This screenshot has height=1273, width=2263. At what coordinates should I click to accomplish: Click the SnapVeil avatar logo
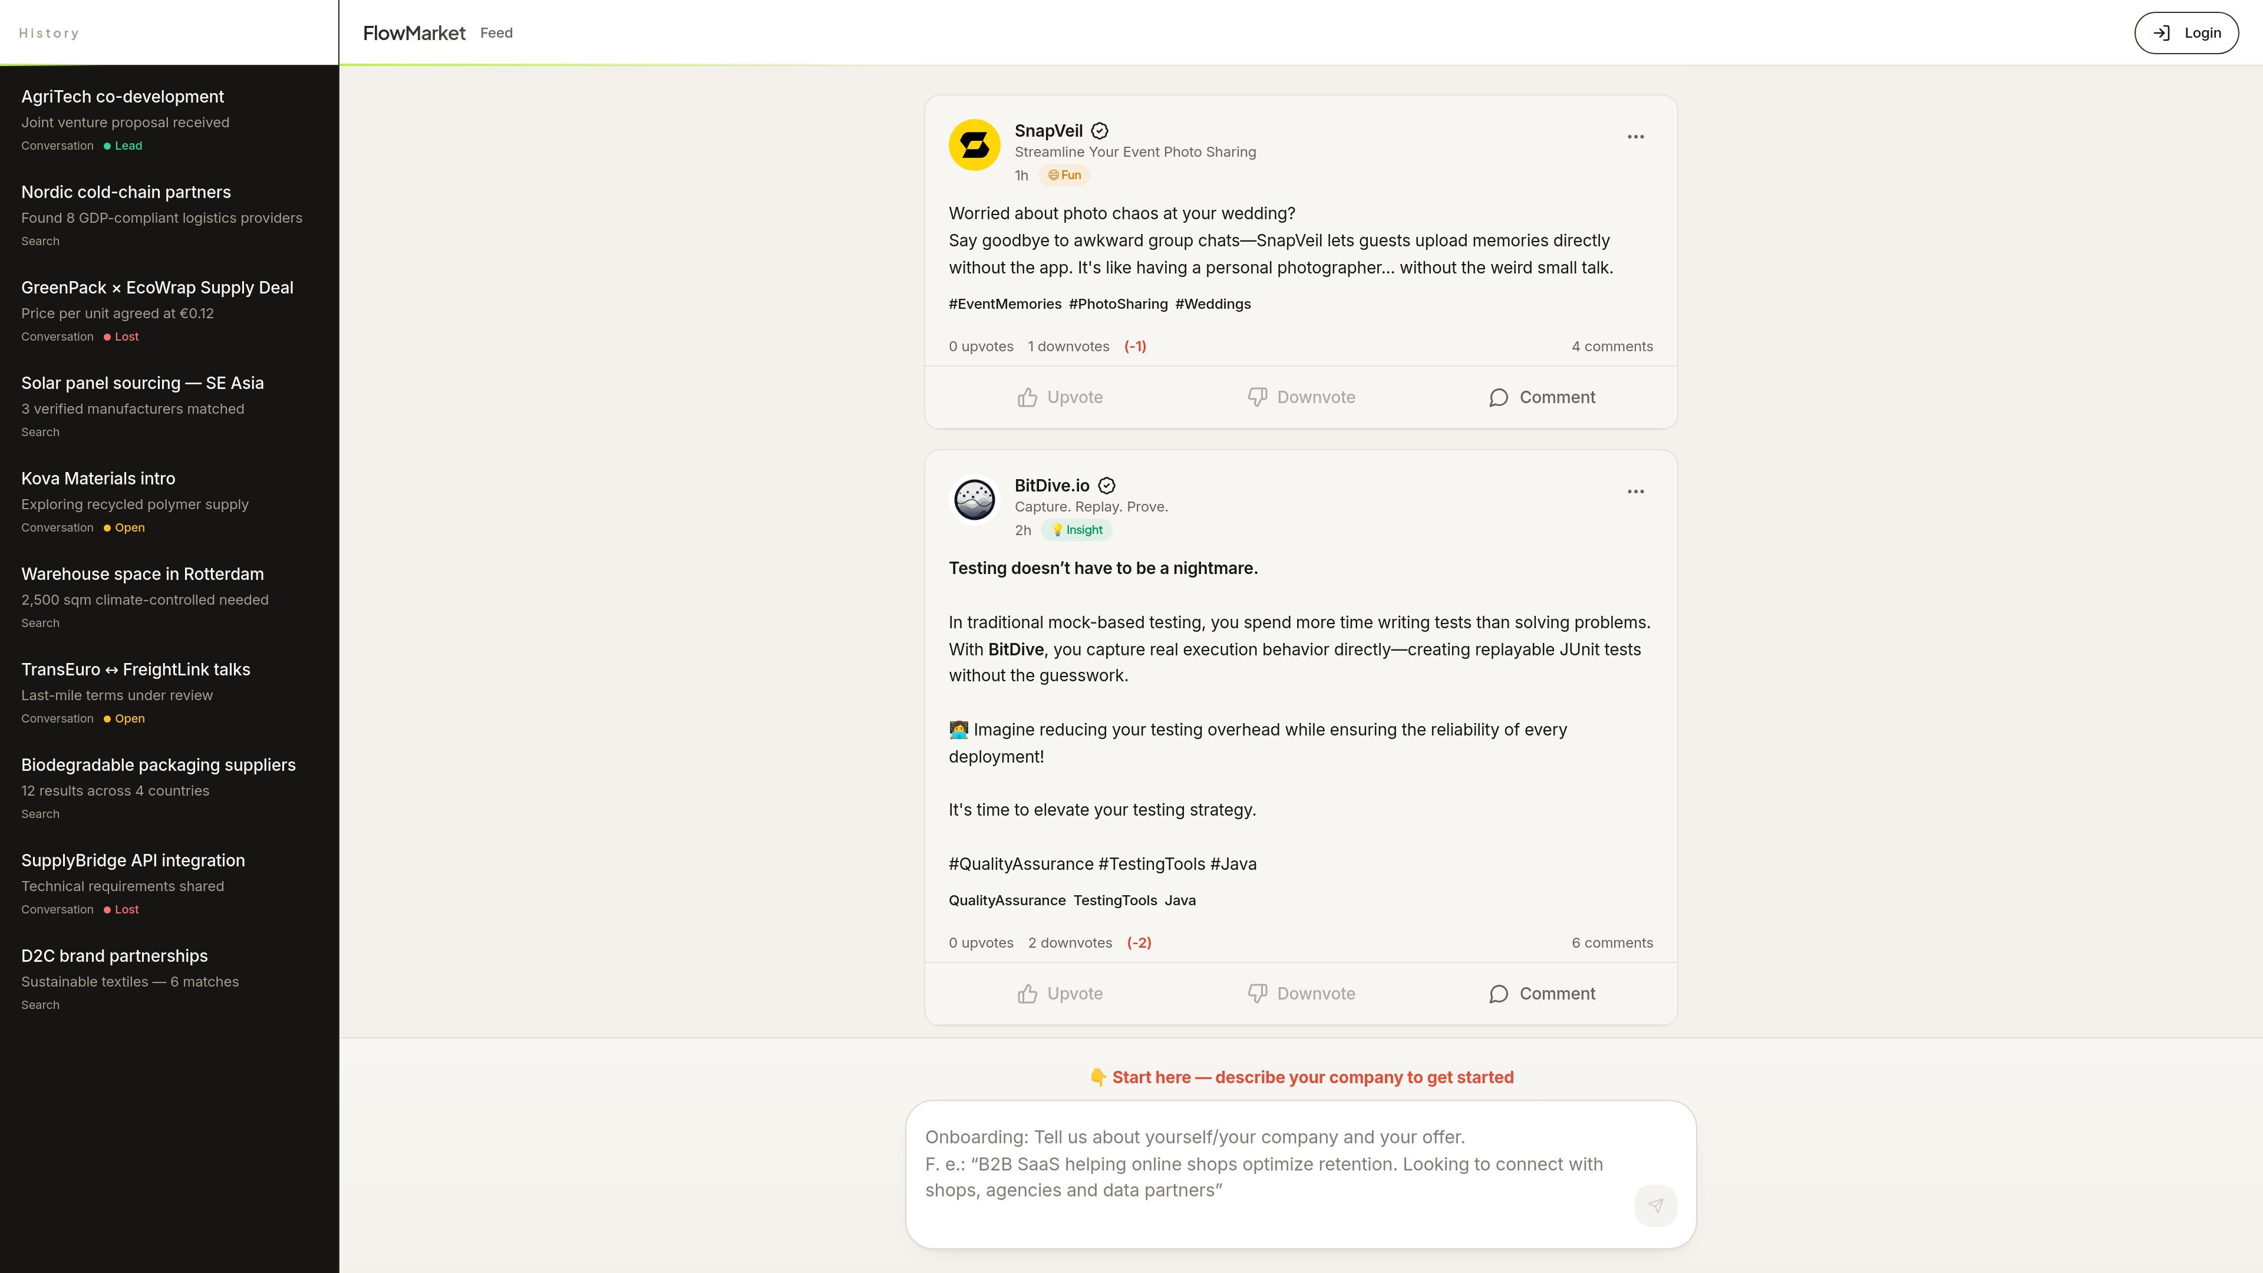[x=974, y=145]
